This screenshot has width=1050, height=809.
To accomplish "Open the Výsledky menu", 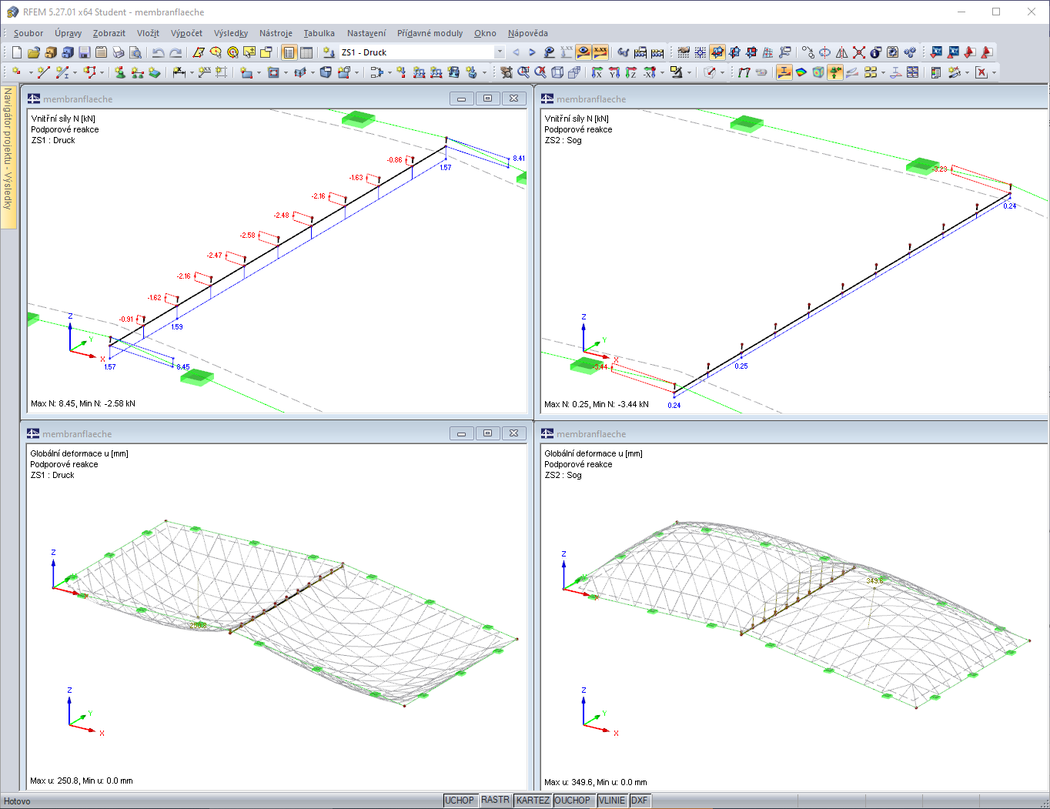I will click(x=231, y=33).
